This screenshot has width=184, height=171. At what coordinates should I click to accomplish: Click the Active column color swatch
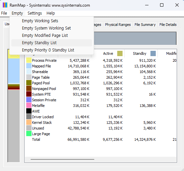[x=120, y=53]
